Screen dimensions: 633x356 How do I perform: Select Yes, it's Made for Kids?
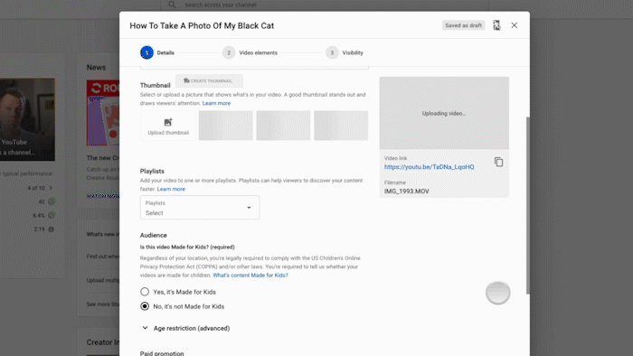(145, 292)
